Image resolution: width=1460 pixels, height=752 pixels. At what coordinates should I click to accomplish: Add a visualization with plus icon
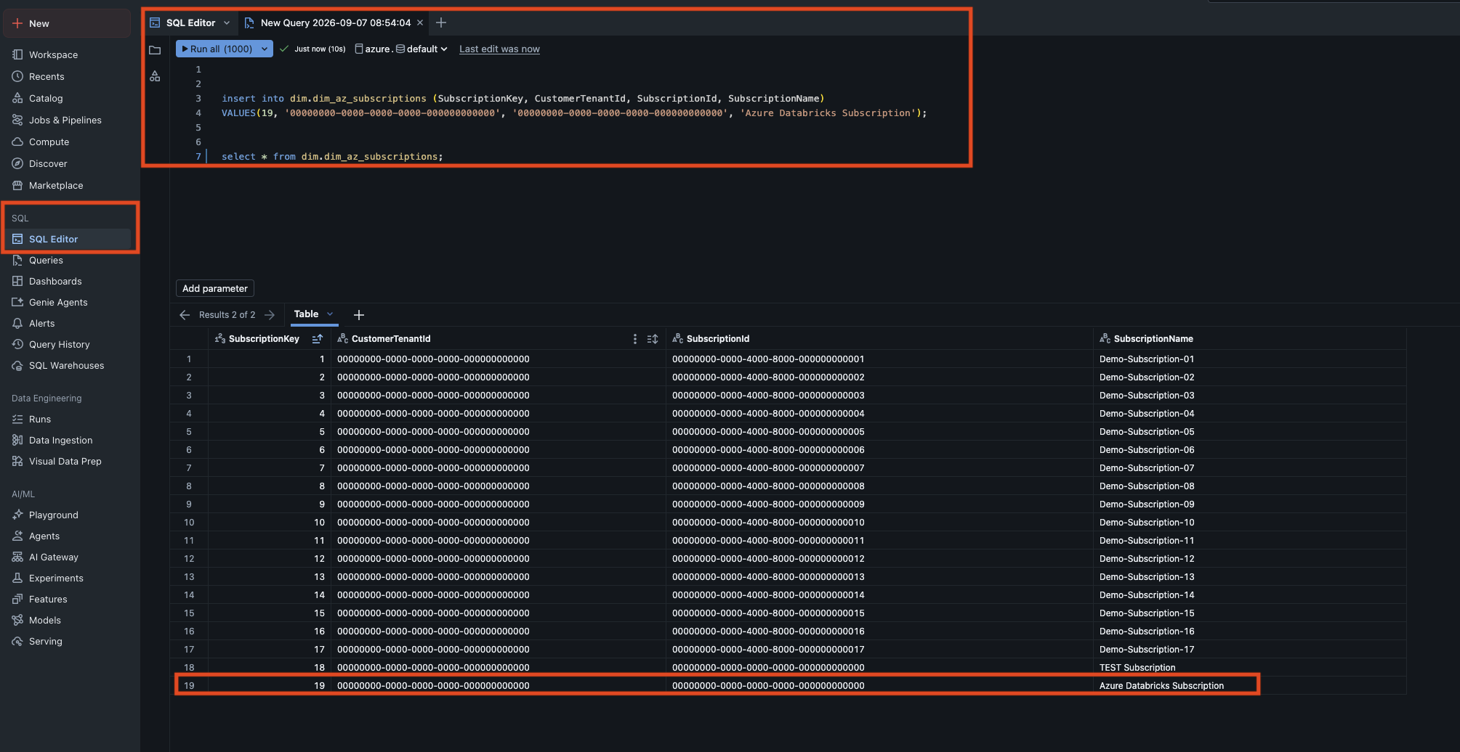[359, 315]
